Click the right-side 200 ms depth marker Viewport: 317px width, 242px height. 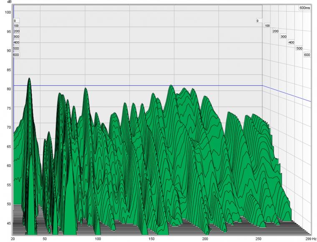[275, 31]
